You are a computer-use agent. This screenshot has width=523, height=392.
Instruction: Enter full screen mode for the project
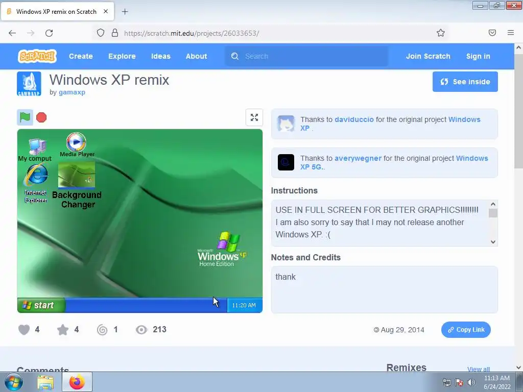(254, 117)
